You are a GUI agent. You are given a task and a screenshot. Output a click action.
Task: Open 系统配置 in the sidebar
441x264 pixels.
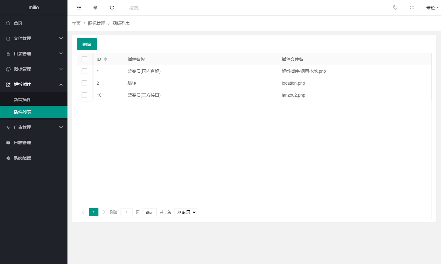pyautogui.click(x=22, y=158)
